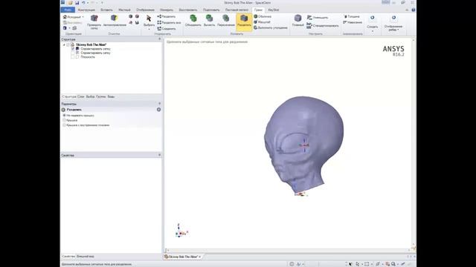
Task: Switch to the Подготовить ribbon tab
Action: [211, 10]
